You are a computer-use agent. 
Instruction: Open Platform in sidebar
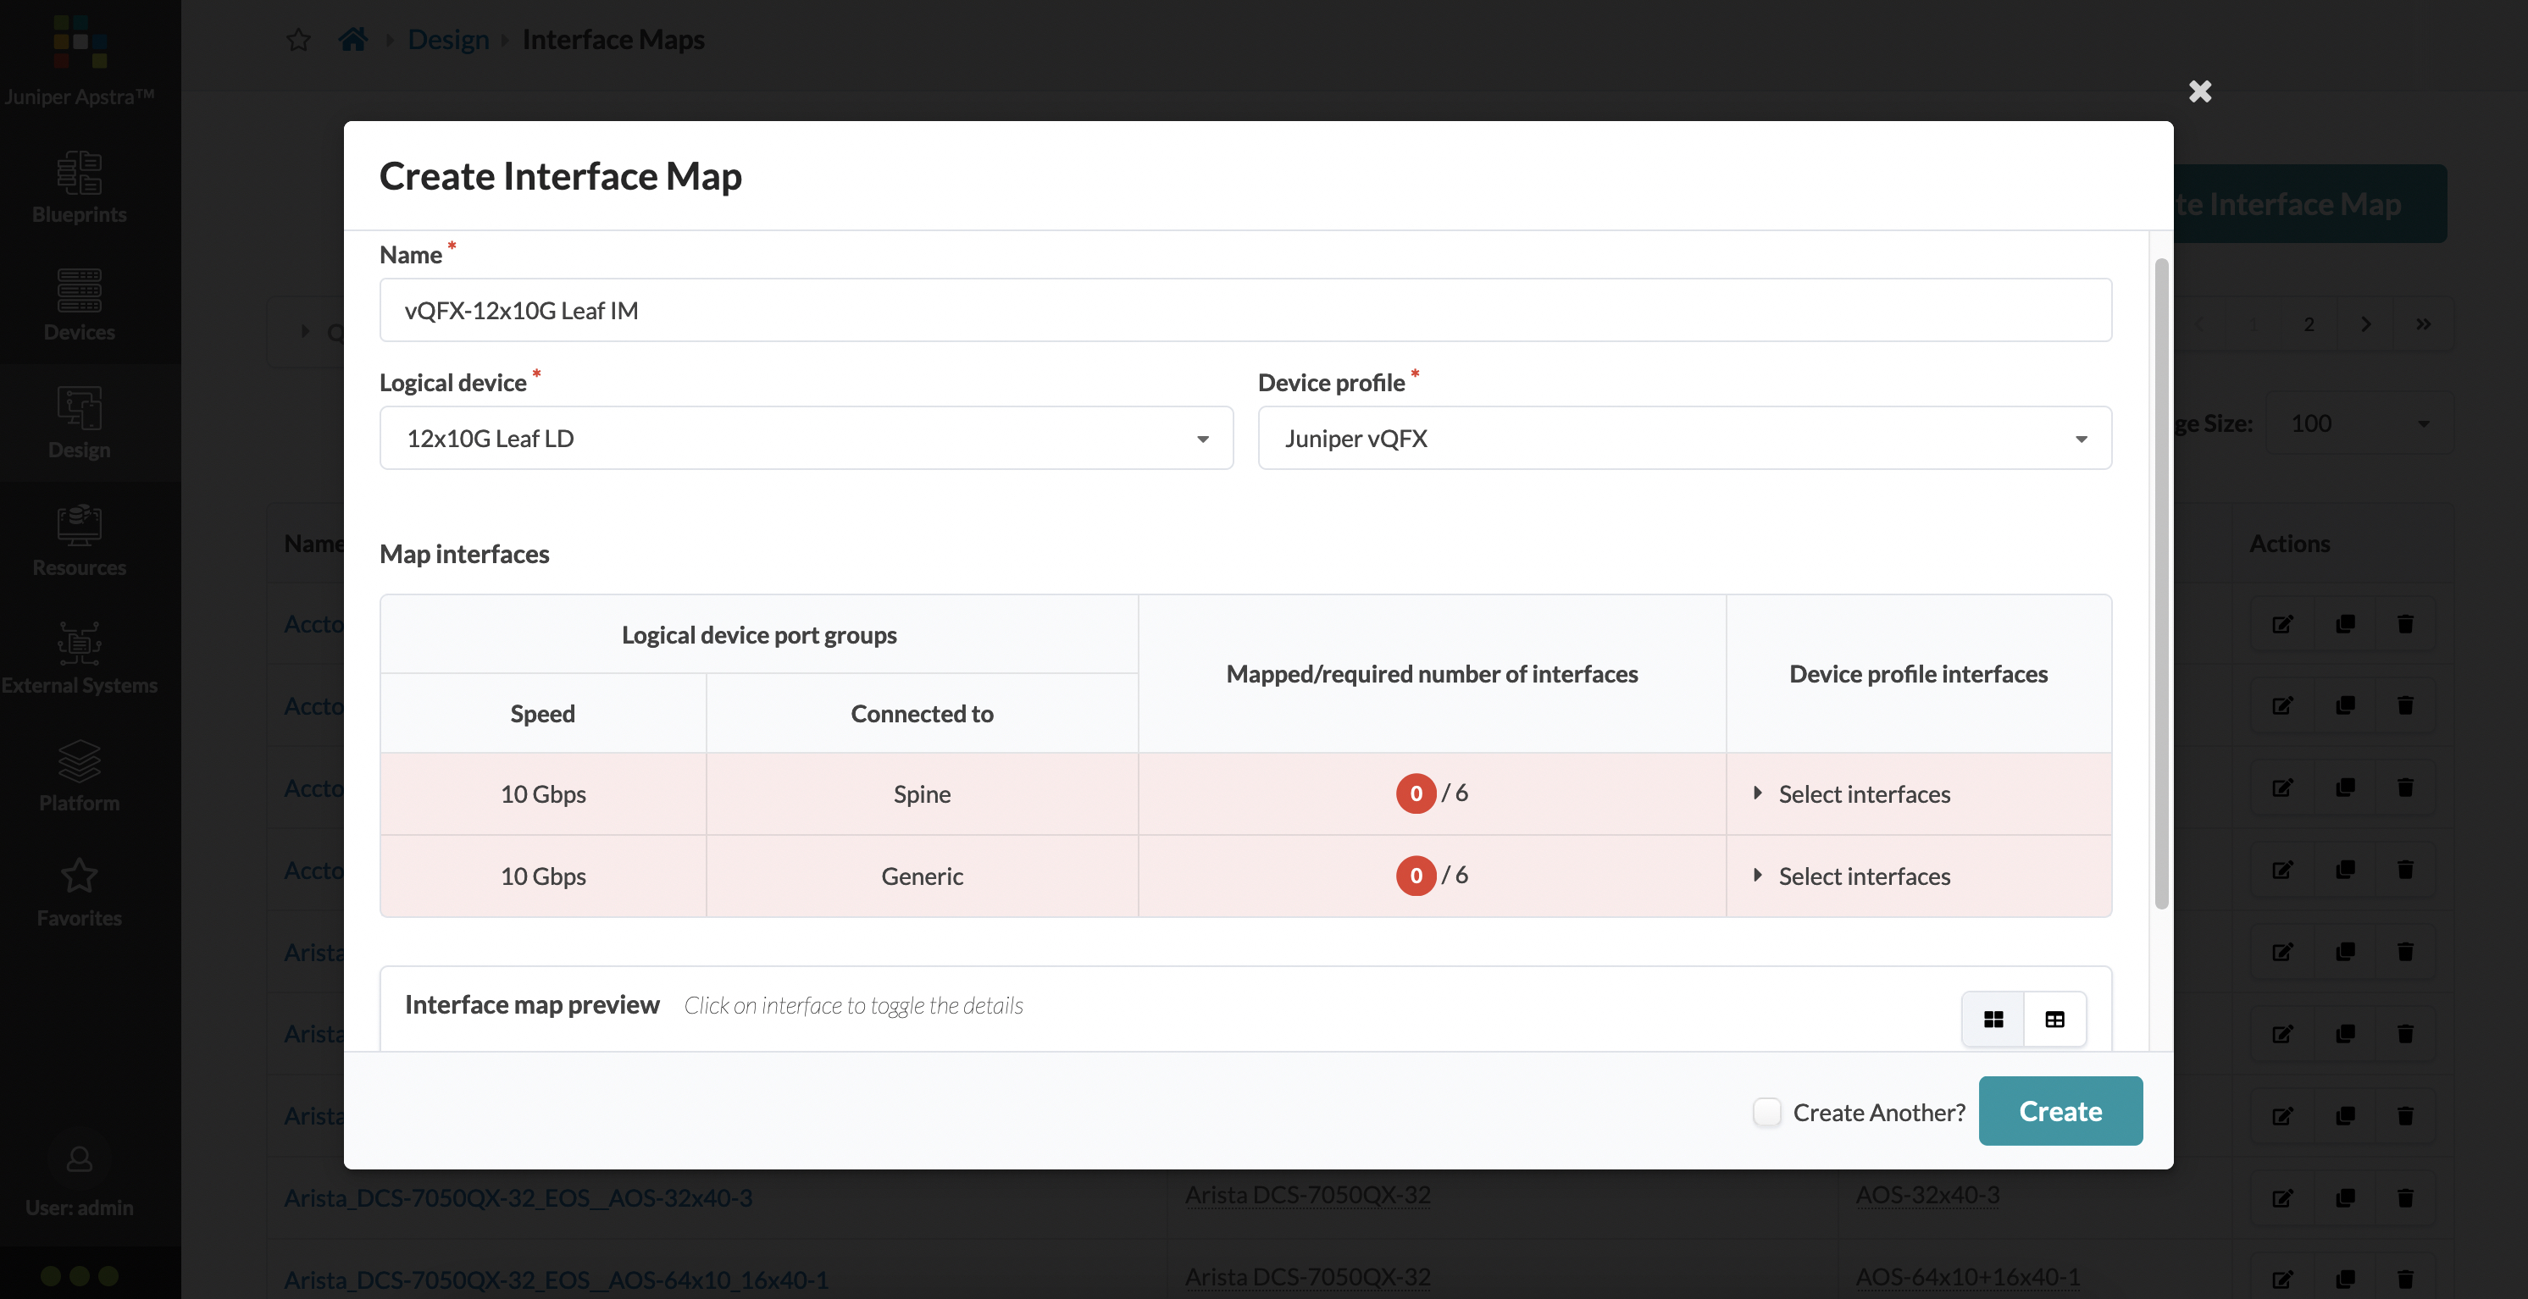click(x=80, y=776)
